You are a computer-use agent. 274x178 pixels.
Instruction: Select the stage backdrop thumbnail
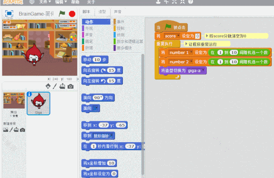pyautogui.click(x=14, y=101)
